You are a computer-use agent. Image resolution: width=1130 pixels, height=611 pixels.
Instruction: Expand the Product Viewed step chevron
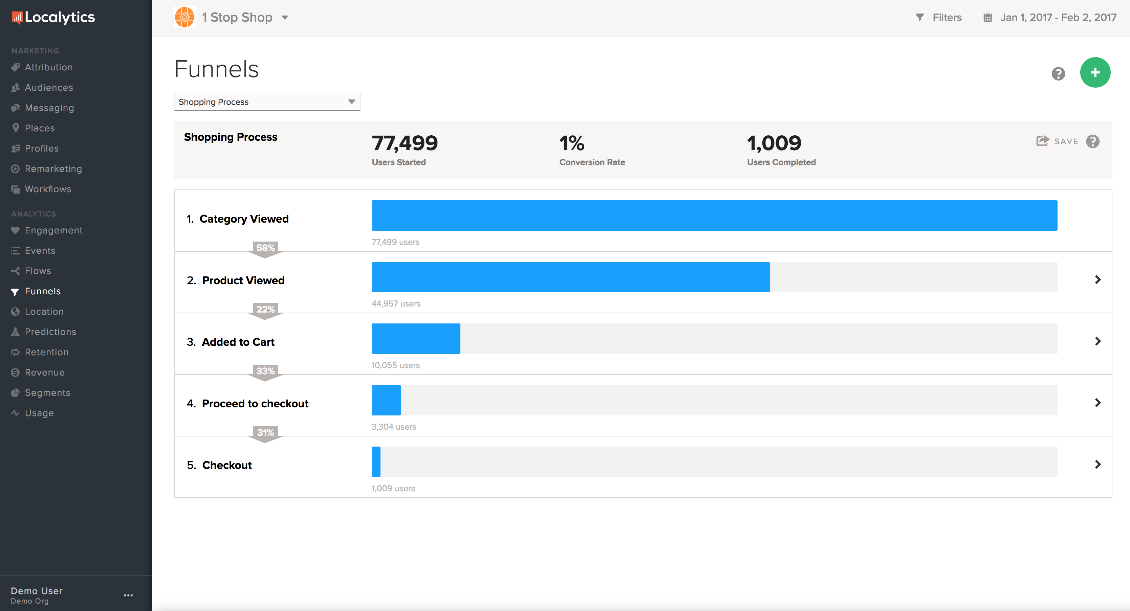(x=1097, y=280)
